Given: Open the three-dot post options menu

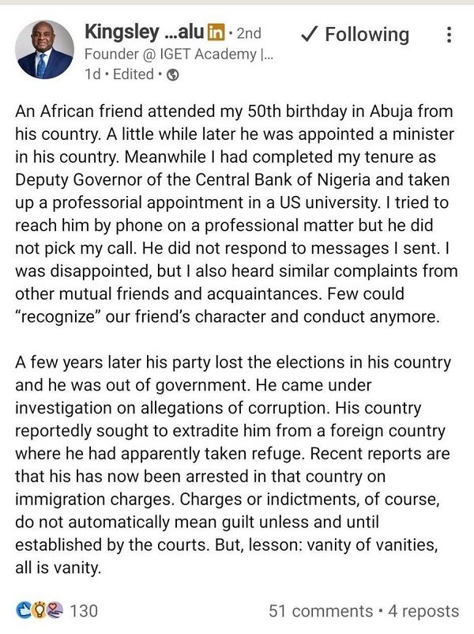Looking at the screenshot, I should click(x=450, y=35).
